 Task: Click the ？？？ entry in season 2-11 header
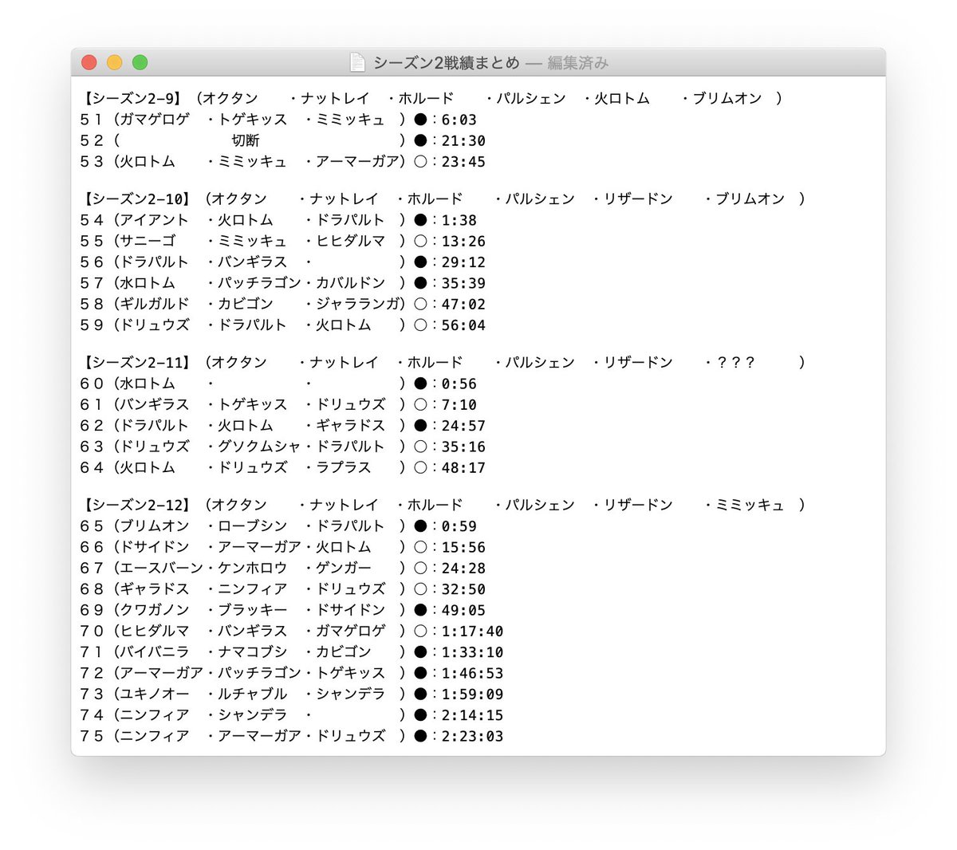coord(735,362)
